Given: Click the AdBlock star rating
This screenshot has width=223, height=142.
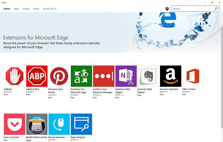Looking at the screenshot, I should click(x=8, y=92).
